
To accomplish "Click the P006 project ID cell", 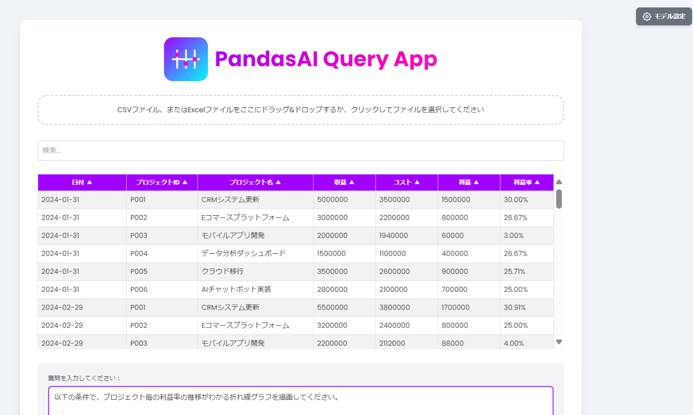I will coord(162,289).
